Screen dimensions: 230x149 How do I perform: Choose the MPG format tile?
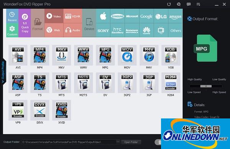coord(105,55)
